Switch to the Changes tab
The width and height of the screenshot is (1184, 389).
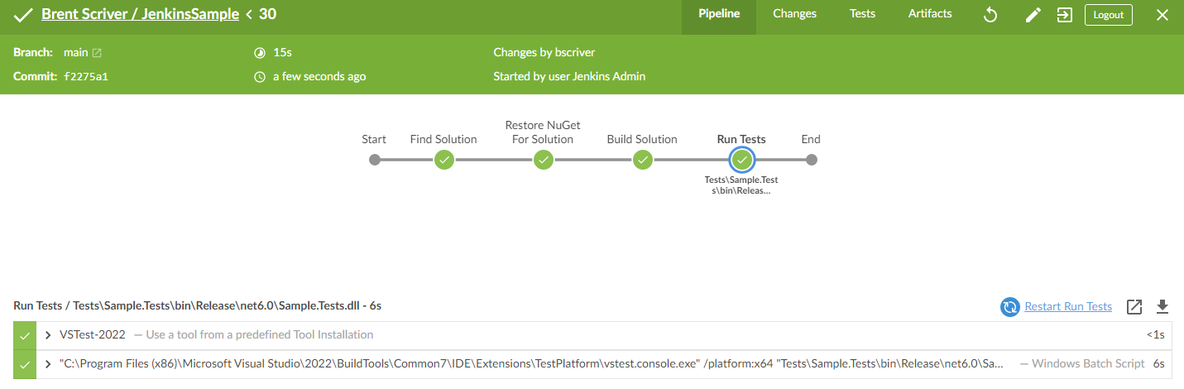pos(794,14)
